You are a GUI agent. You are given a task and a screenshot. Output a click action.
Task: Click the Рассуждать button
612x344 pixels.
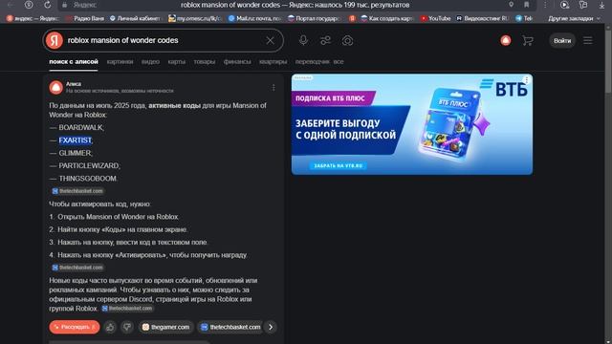(x=75, y=327)
